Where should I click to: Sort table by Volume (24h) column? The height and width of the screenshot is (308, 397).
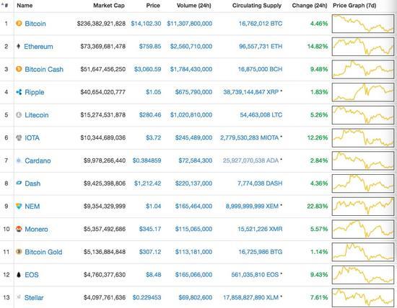(x=194, y=6)
